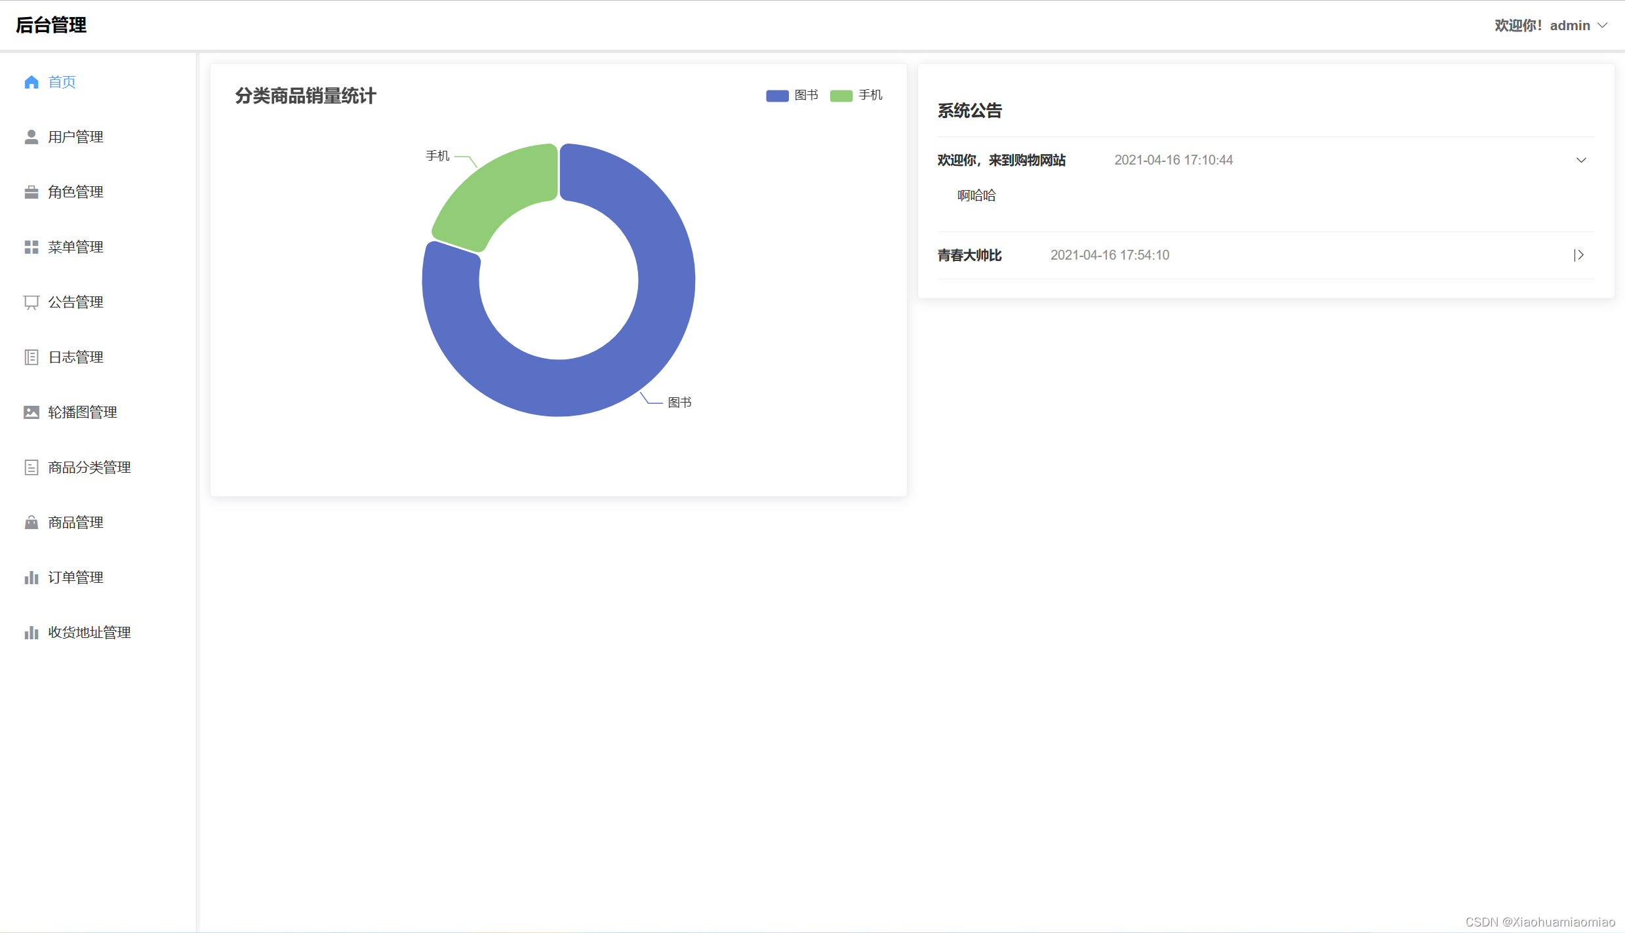
Task: Click the board icon for 公告管理
Action: [31, 302]
